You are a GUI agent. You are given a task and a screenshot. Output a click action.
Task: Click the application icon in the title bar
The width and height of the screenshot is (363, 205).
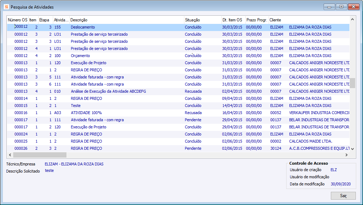tap(6, 7)
